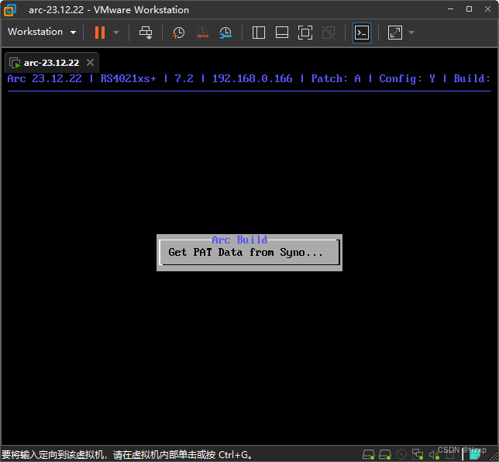Screen dimensions: 499x462
Task: Expand stretch display options dropdown
Action: click(411, 33)
